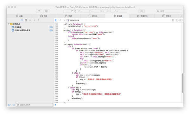This screenshot has height=115, width=190.
Task: Pause script execution
Action: (x=26, y=20)
